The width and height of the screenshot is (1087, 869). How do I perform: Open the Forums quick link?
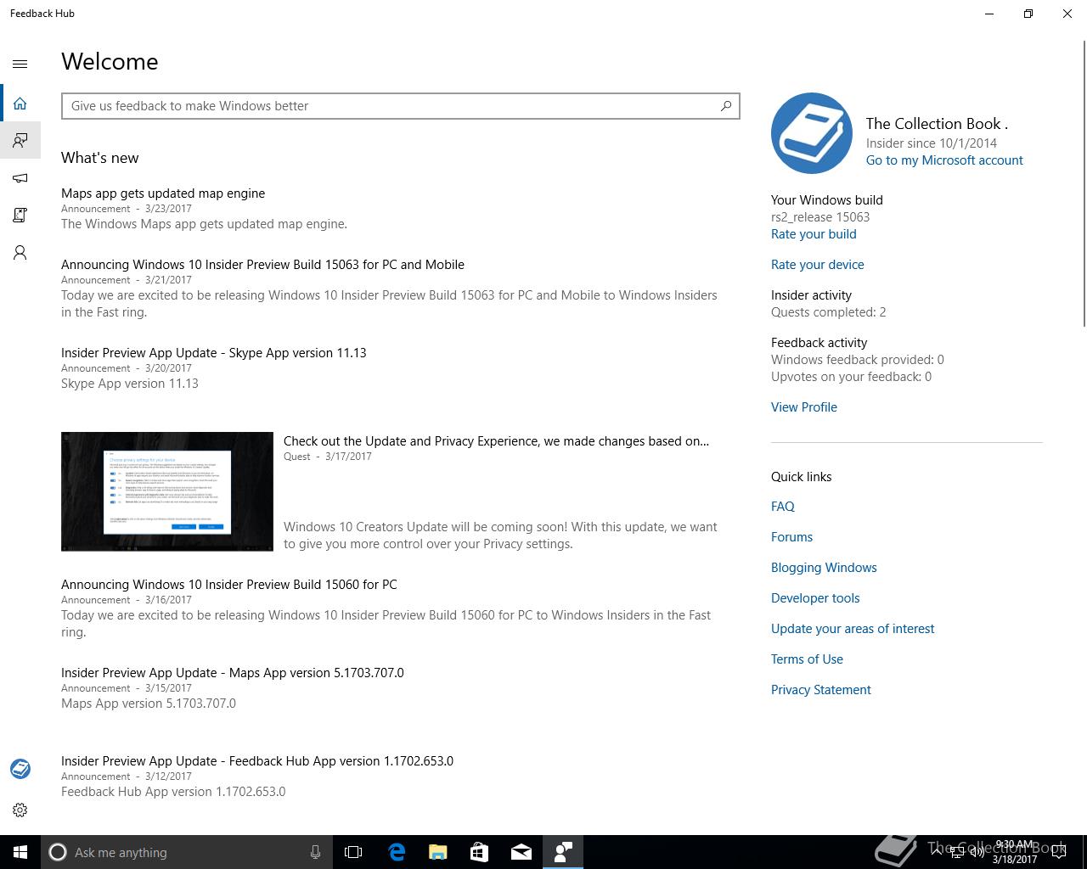pos(791,537)
